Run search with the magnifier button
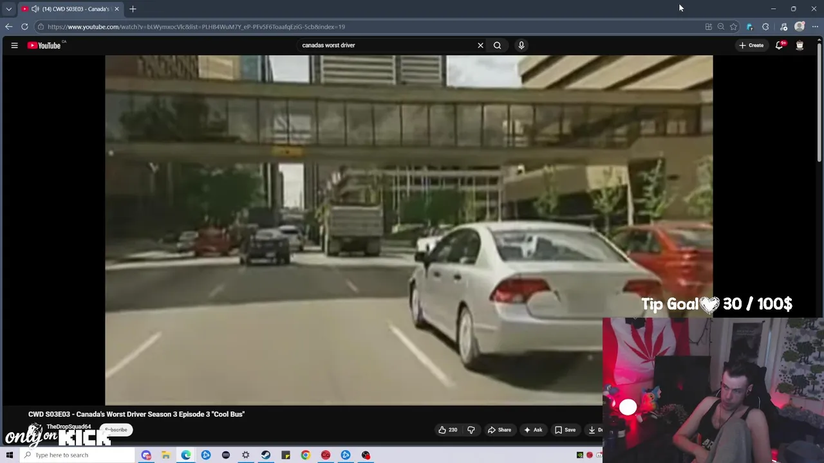824x463 pixels. point(497,45)
